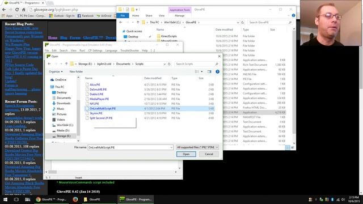Click File tab in Explorer ribbon
This screenshot has height=204, width=363.
[x=123, y=15]
